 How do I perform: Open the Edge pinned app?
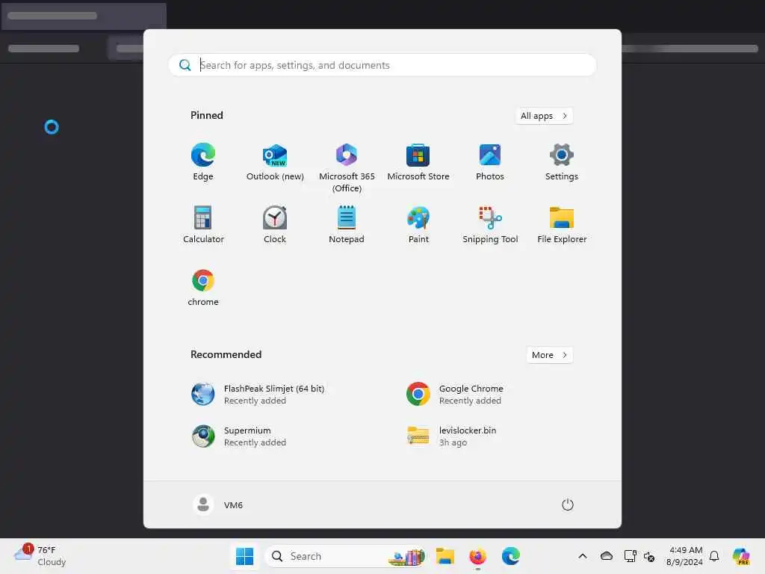(203, 162)
